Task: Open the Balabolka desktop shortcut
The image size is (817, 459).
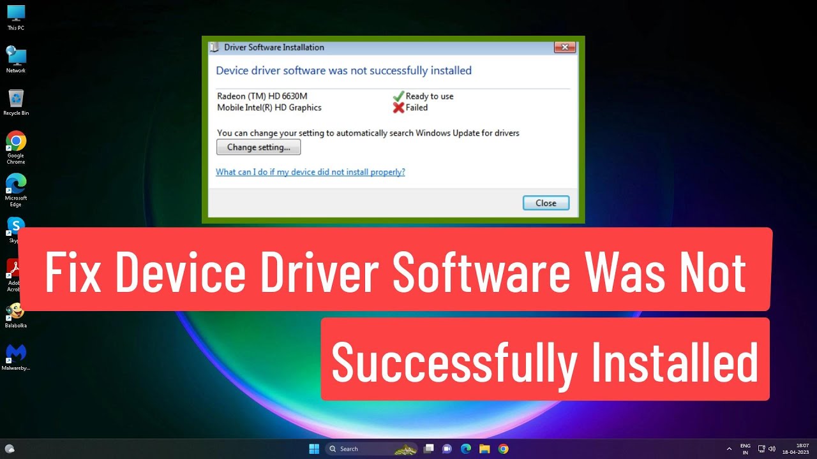Action: click(16, 316)
